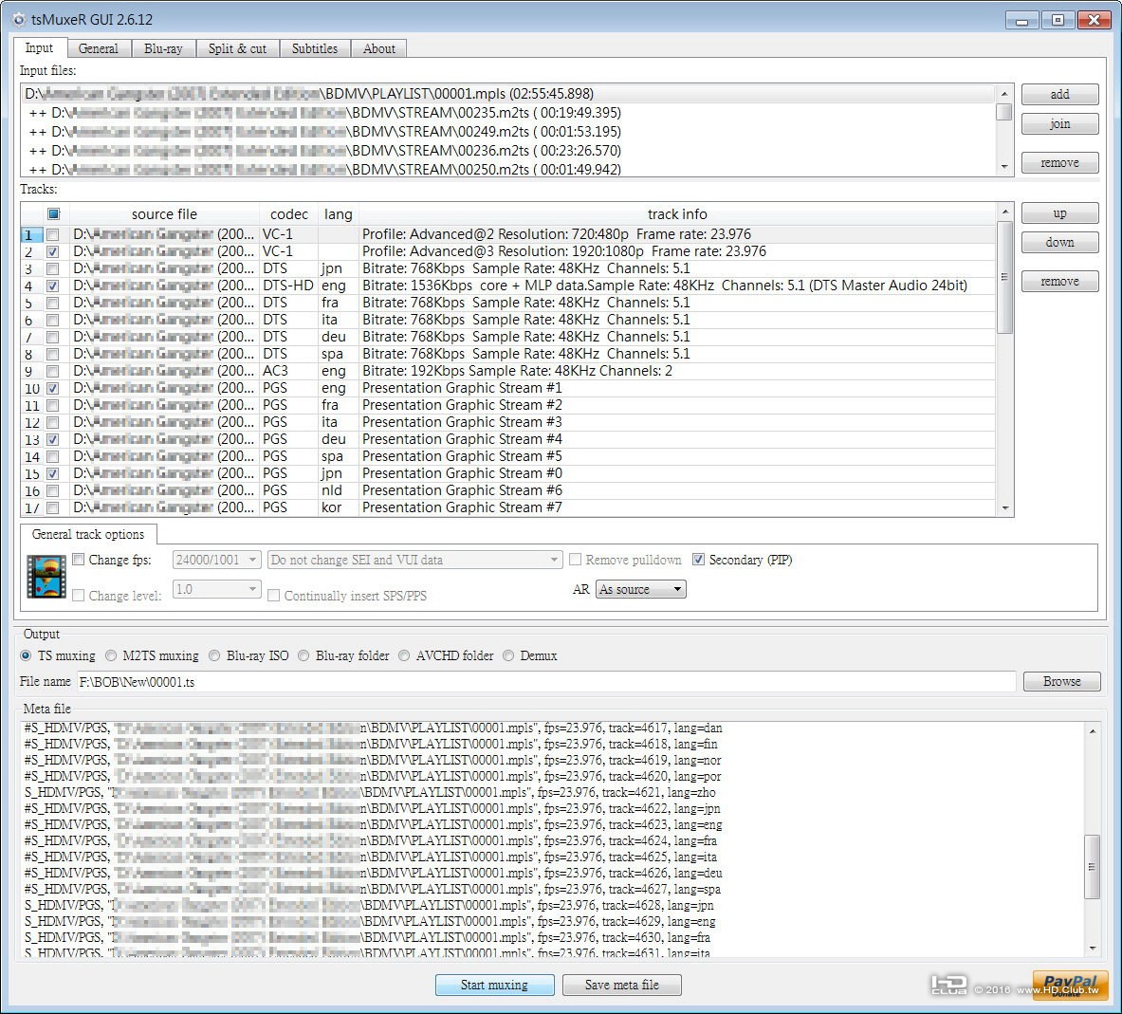This screenshot has width=1122, height=1014.
Task: Open the SEI and VUI data dropdown
Action: click(415, 560)
